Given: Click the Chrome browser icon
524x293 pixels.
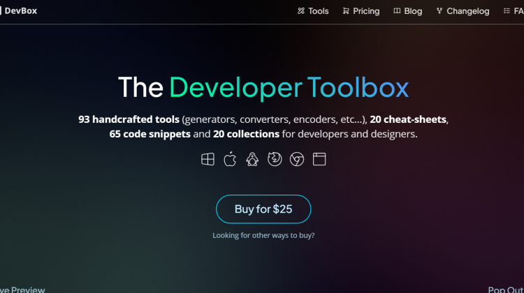Looking at the screenshot, I should [297, 159].
